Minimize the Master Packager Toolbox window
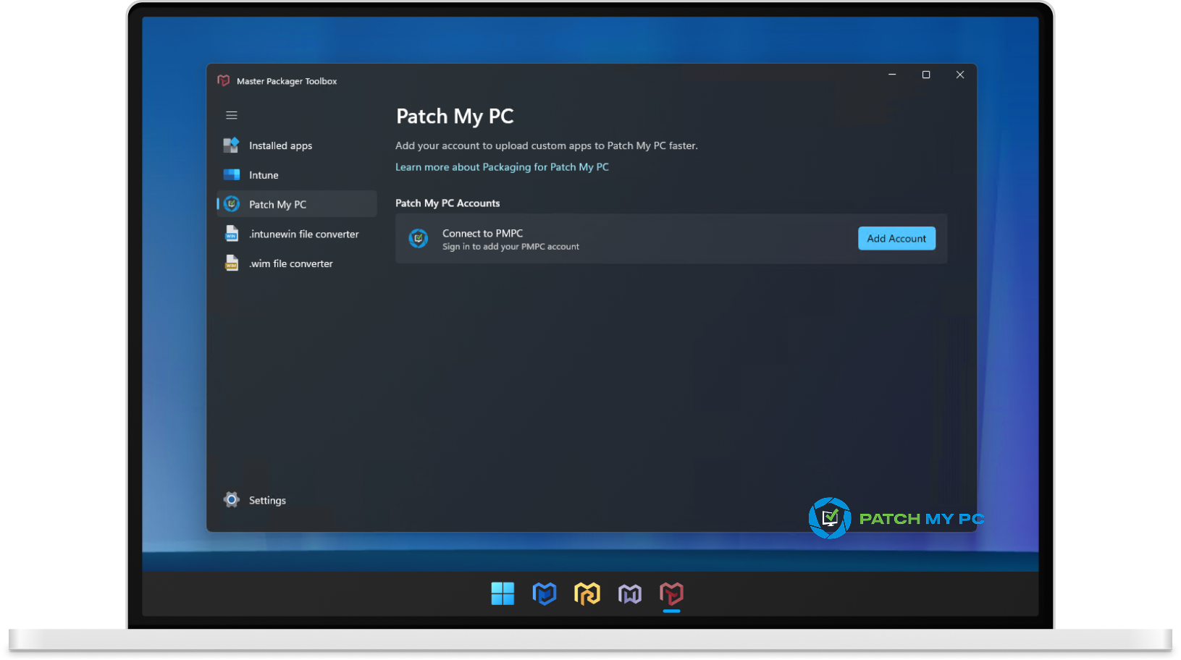The image size is (1181, 660). point(892,75)
